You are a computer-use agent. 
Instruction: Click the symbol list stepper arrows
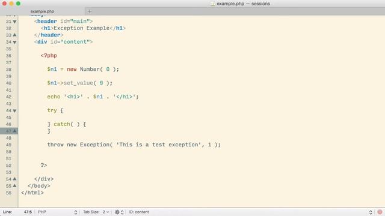tap(371, 212)
